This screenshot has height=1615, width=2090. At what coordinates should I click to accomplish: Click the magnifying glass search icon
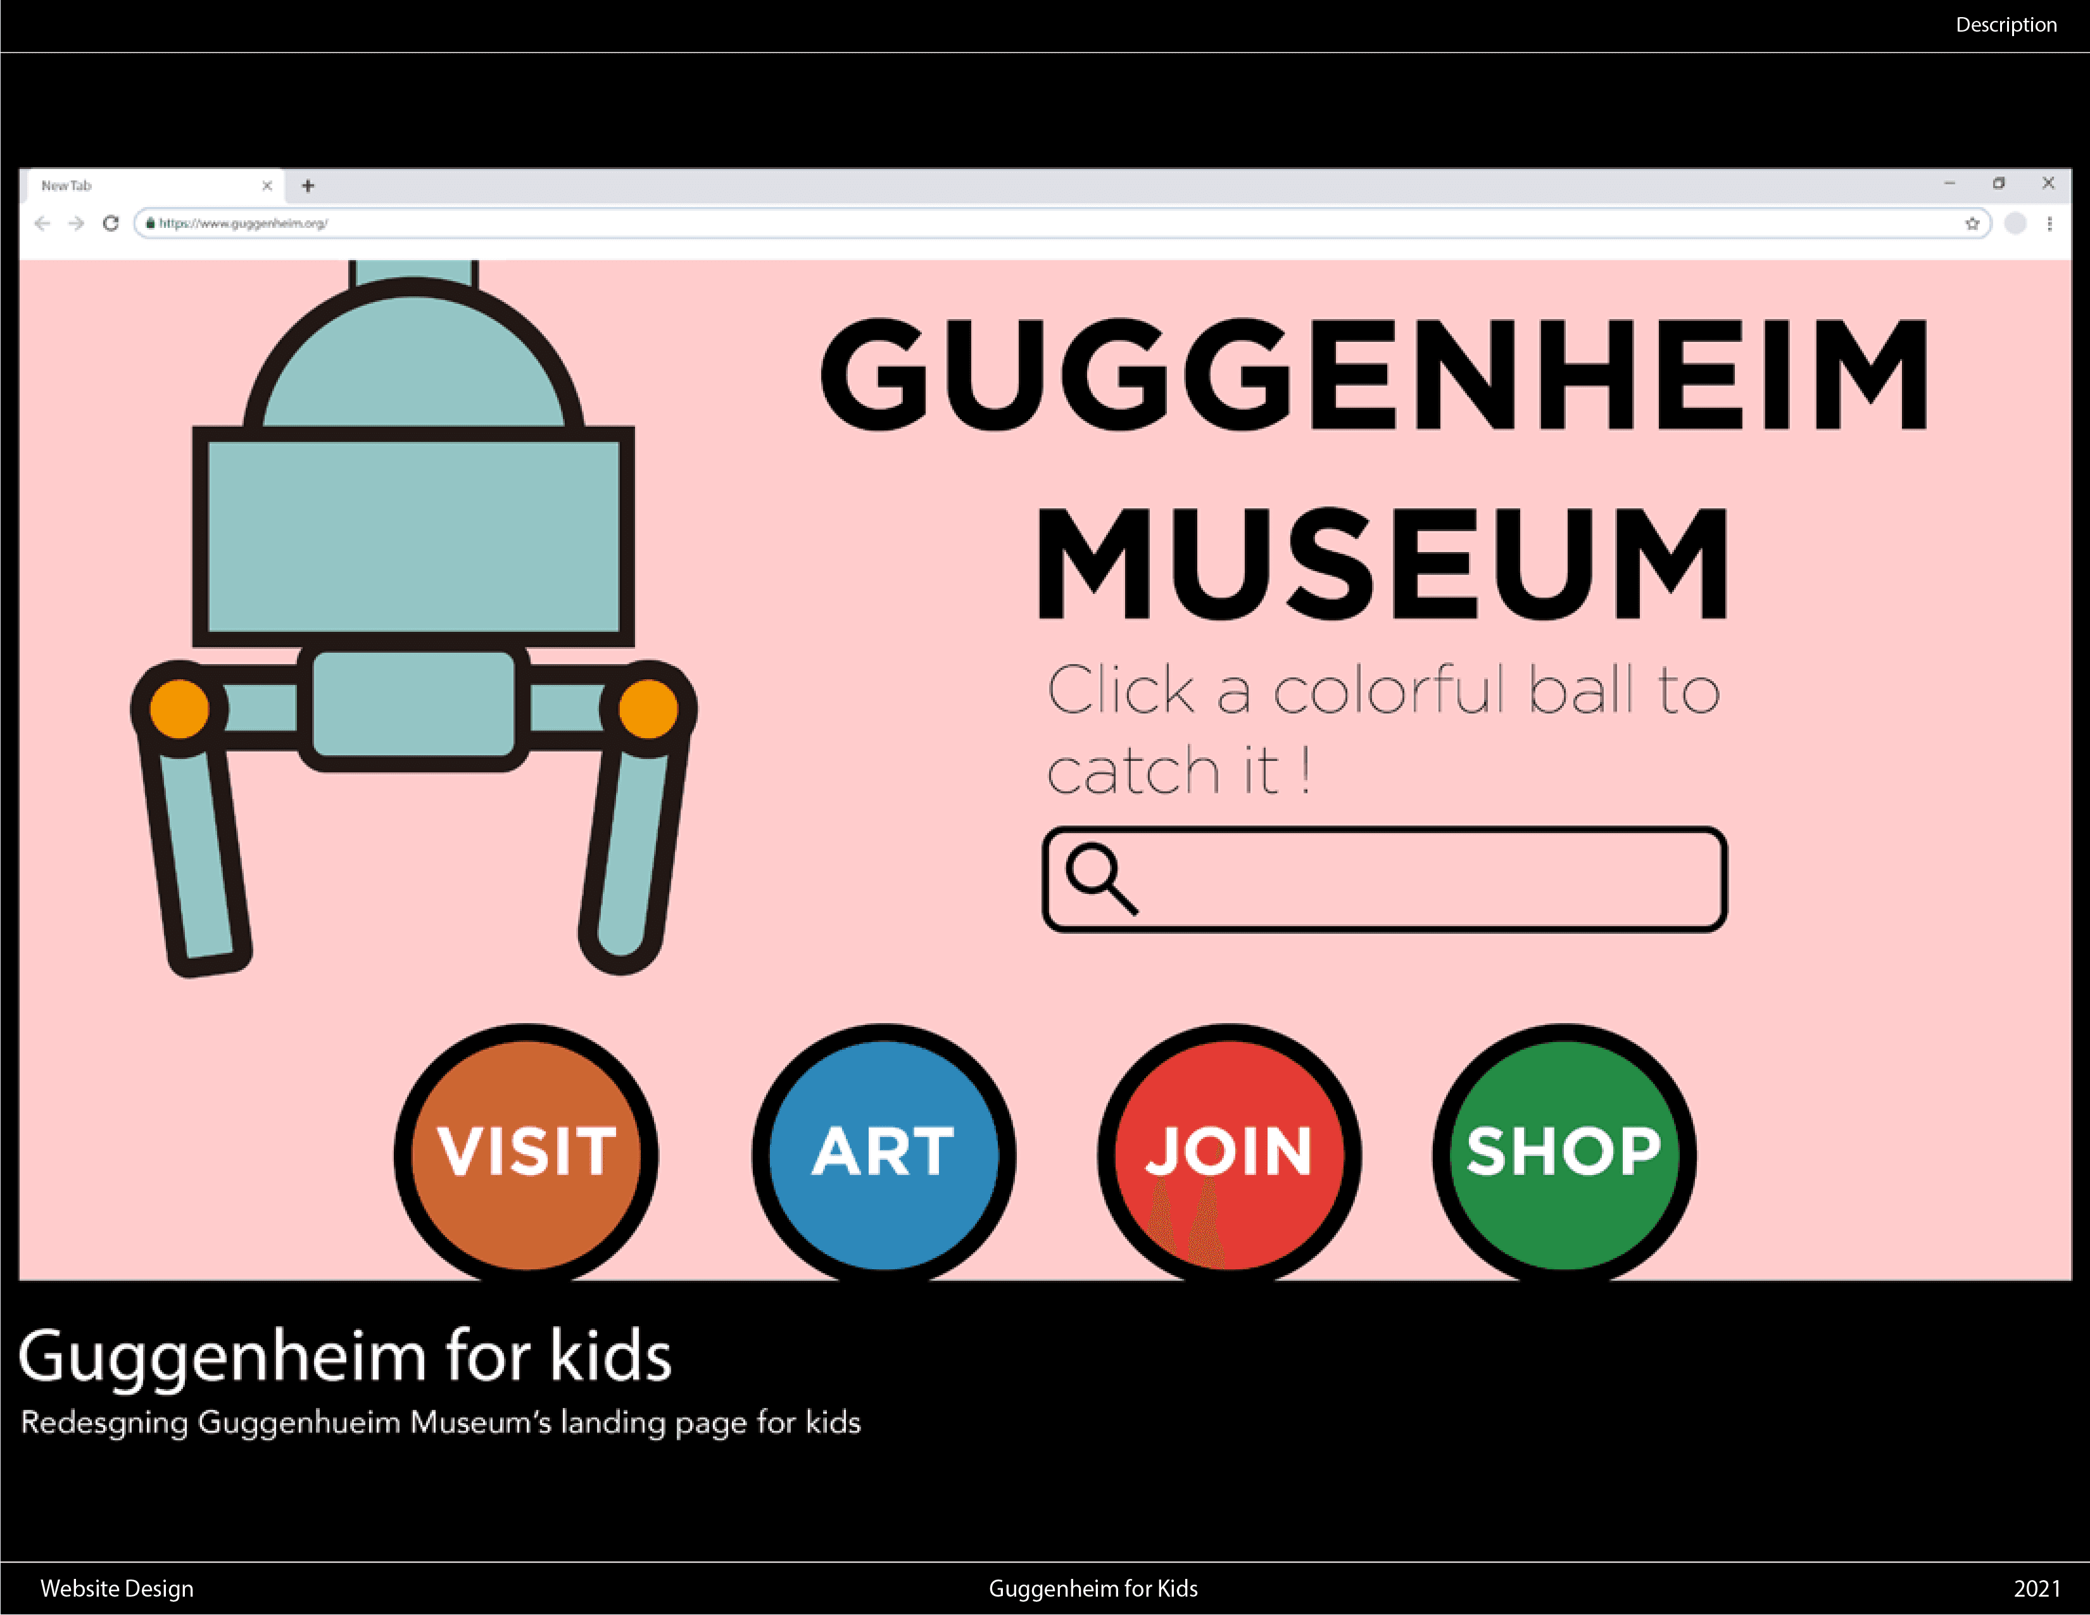pos(1102,879)
